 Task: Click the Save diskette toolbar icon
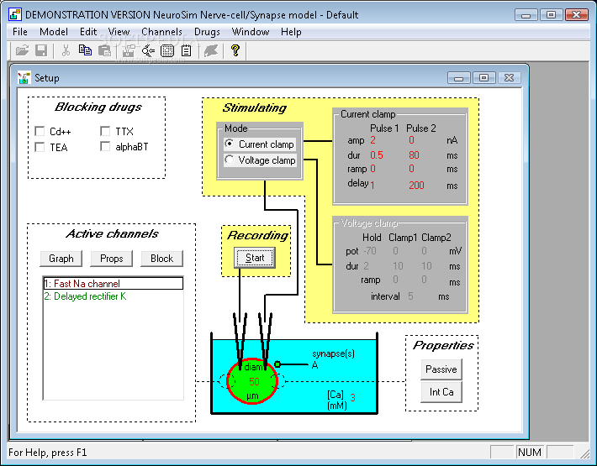tap(41, 50)
